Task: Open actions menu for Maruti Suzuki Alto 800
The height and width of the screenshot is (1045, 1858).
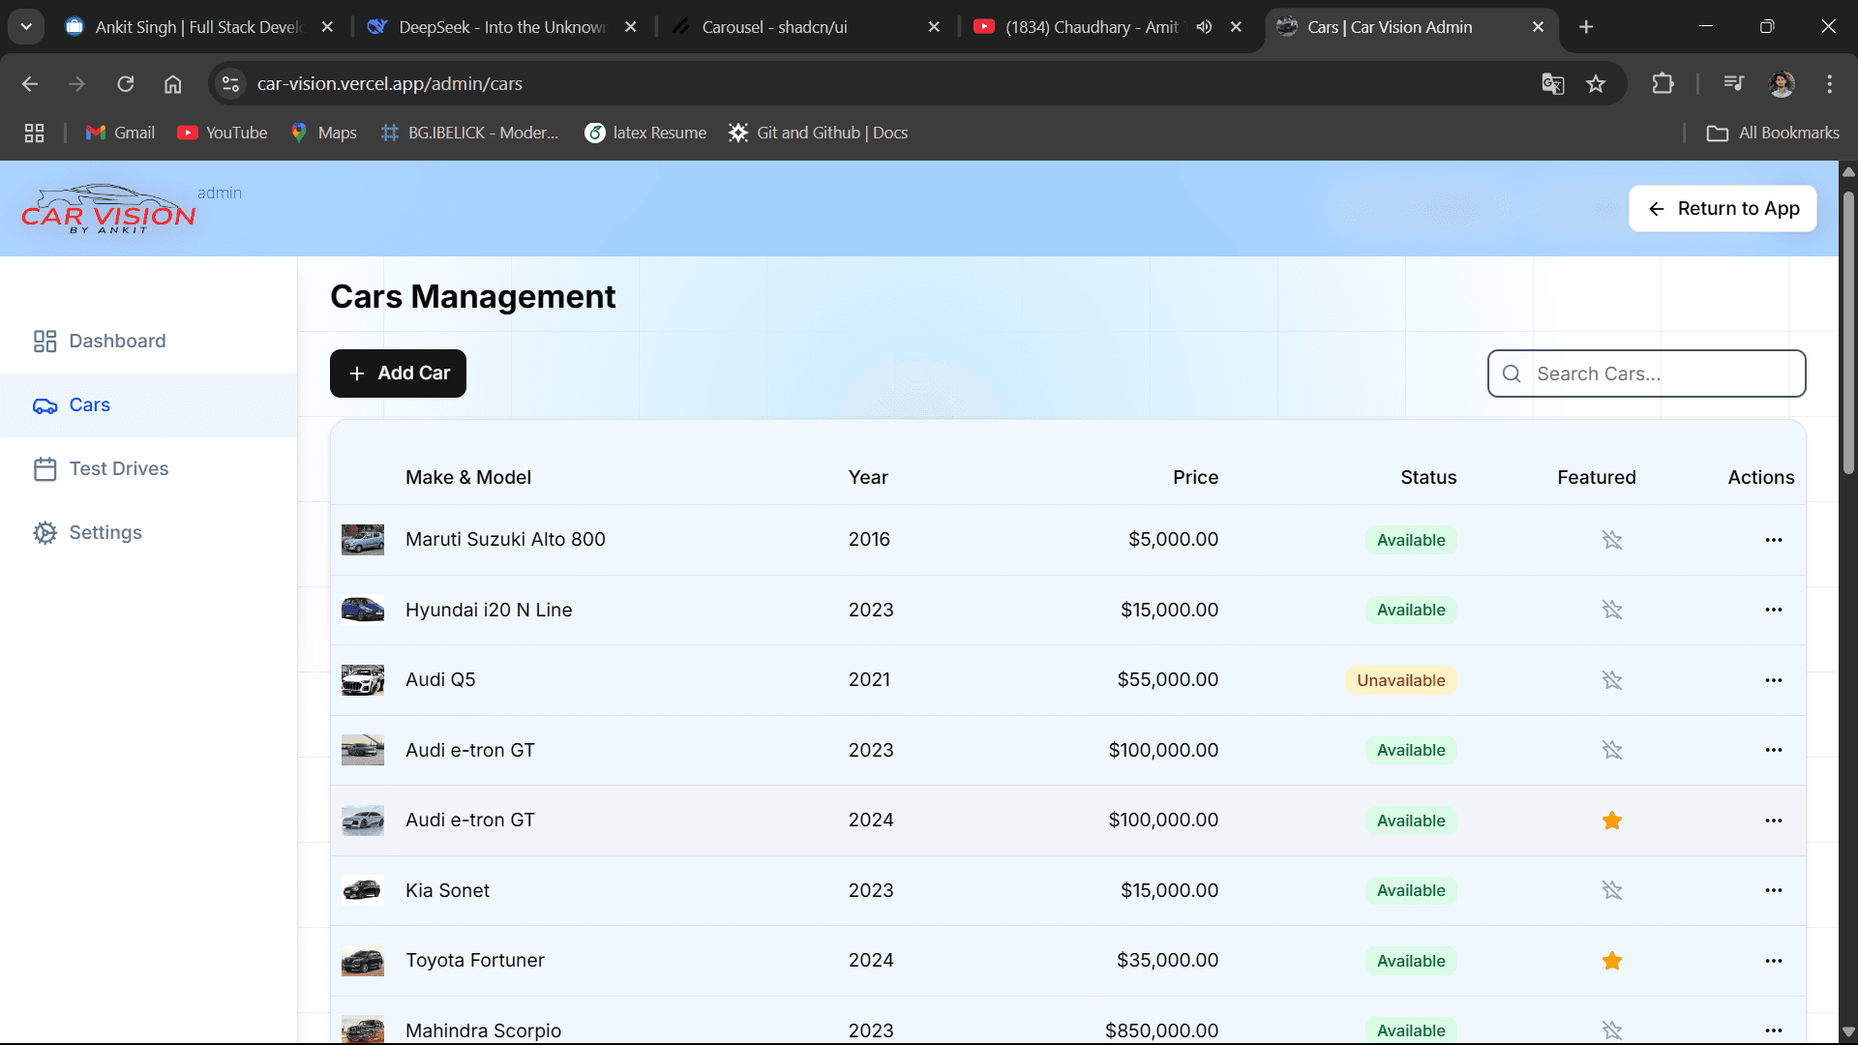Action: pyautogui.click(x=1773, y=540)
